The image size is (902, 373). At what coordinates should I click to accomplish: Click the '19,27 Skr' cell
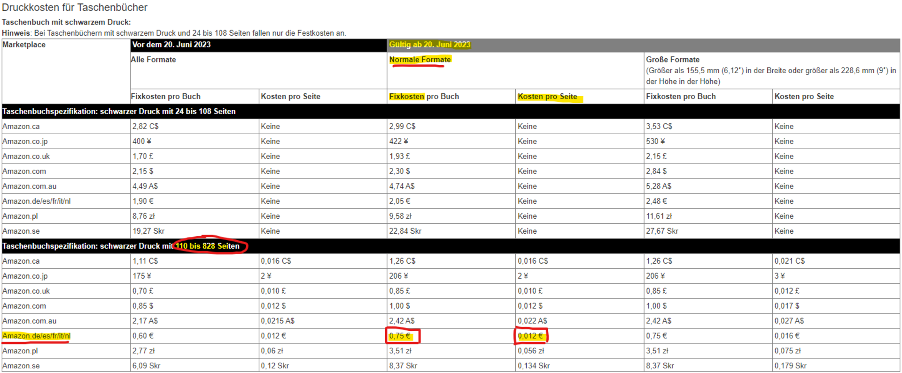(194, 231)
